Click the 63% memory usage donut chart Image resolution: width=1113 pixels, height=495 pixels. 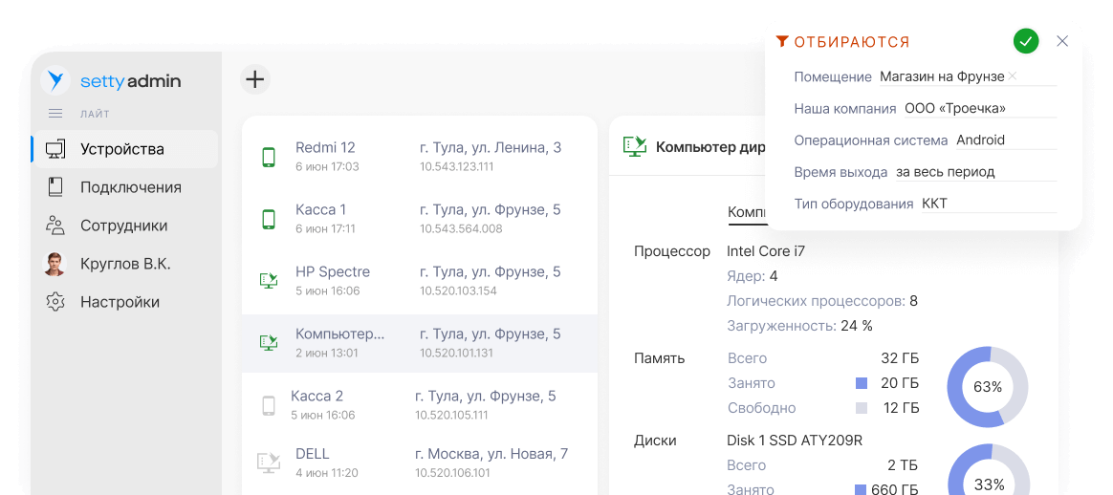(987, 387)
